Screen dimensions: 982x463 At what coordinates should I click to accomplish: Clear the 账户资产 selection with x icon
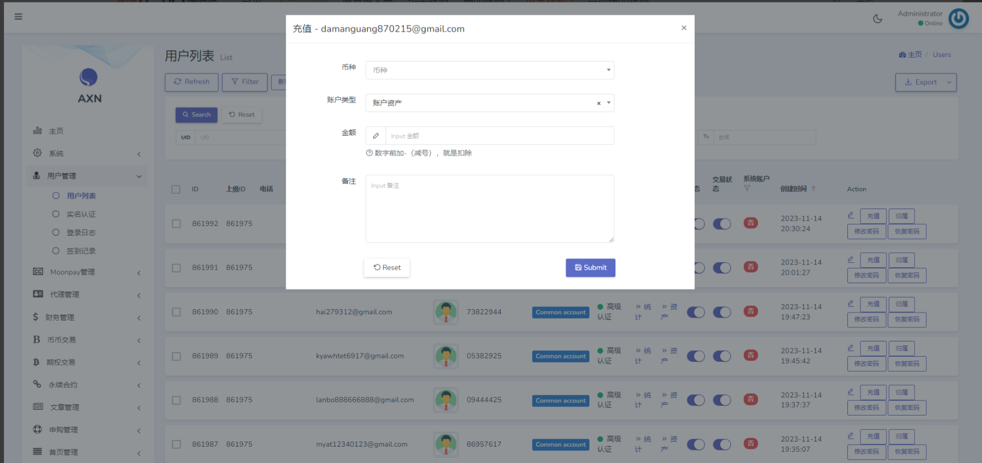[598, 103]
